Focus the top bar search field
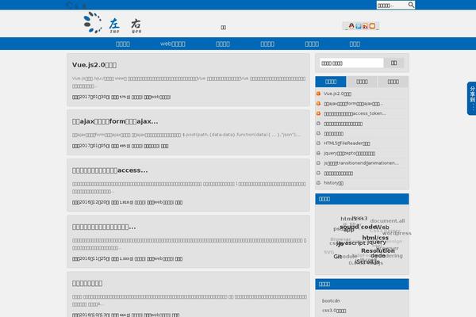This screenshot has height=317, width=476. [x=392, y=6]
